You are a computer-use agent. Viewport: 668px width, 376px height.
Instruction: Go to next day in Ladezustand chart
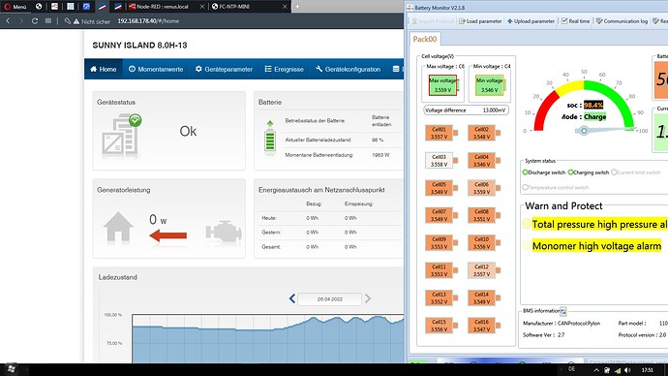pos(368,298)
